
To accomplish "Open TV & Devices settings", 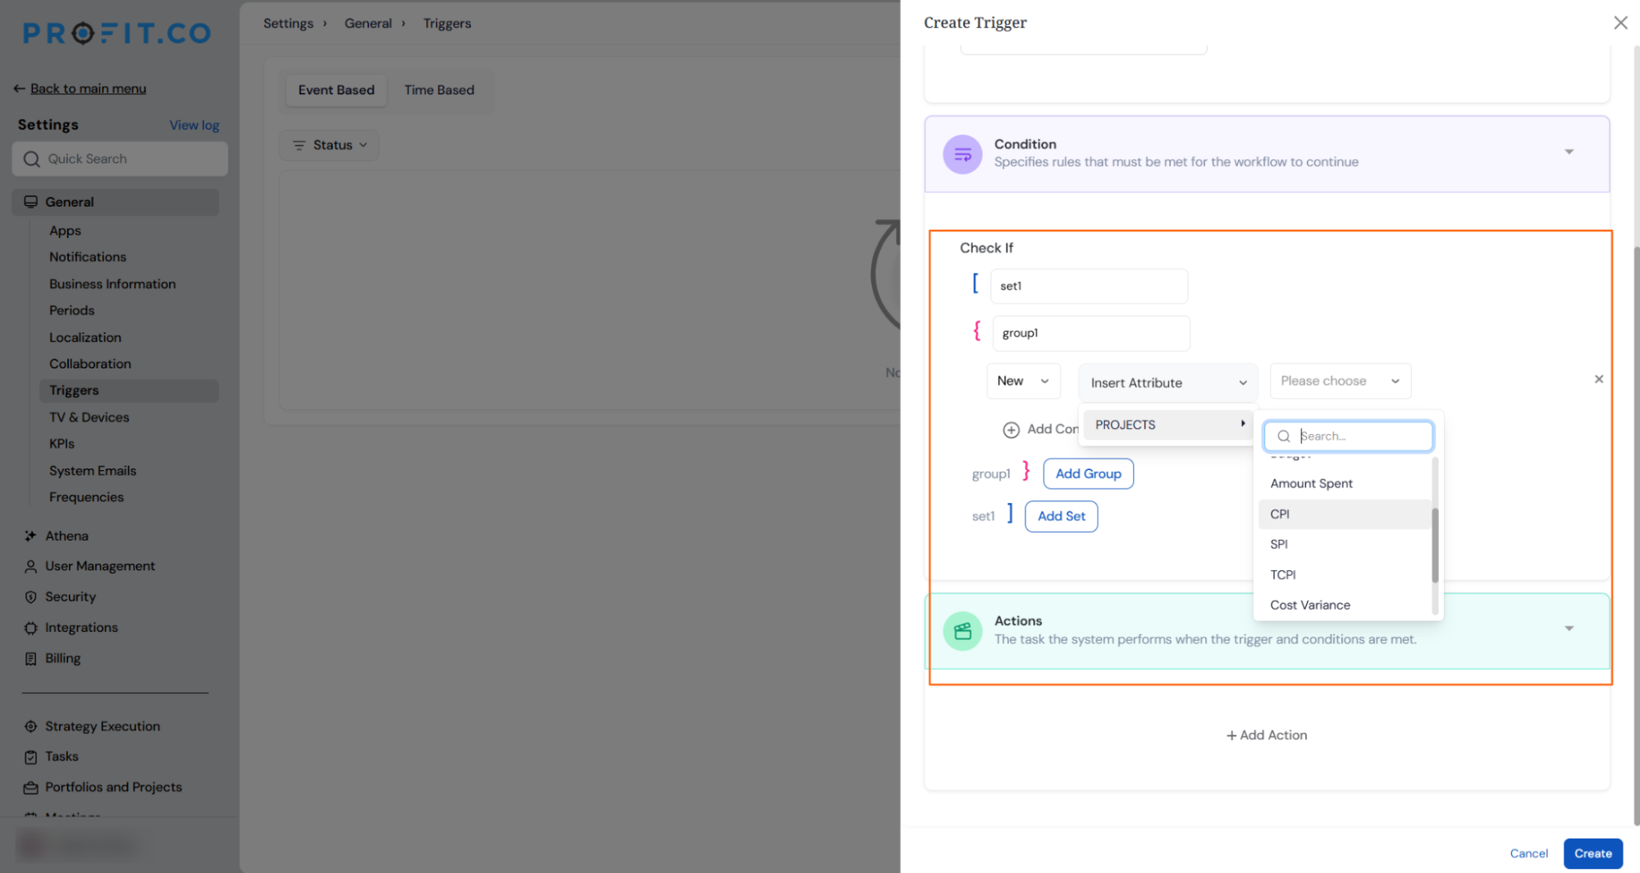I will coord(89,418).
